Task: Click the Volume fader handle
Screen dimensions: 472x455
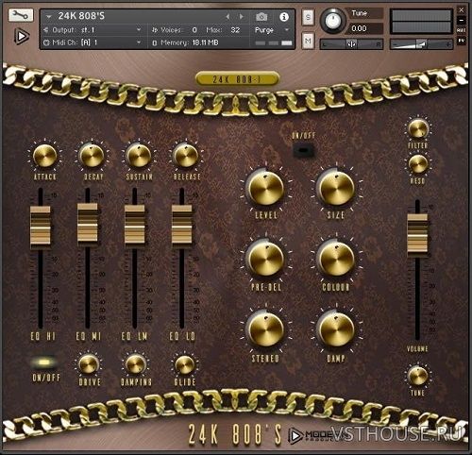Action: coord(417,233)
